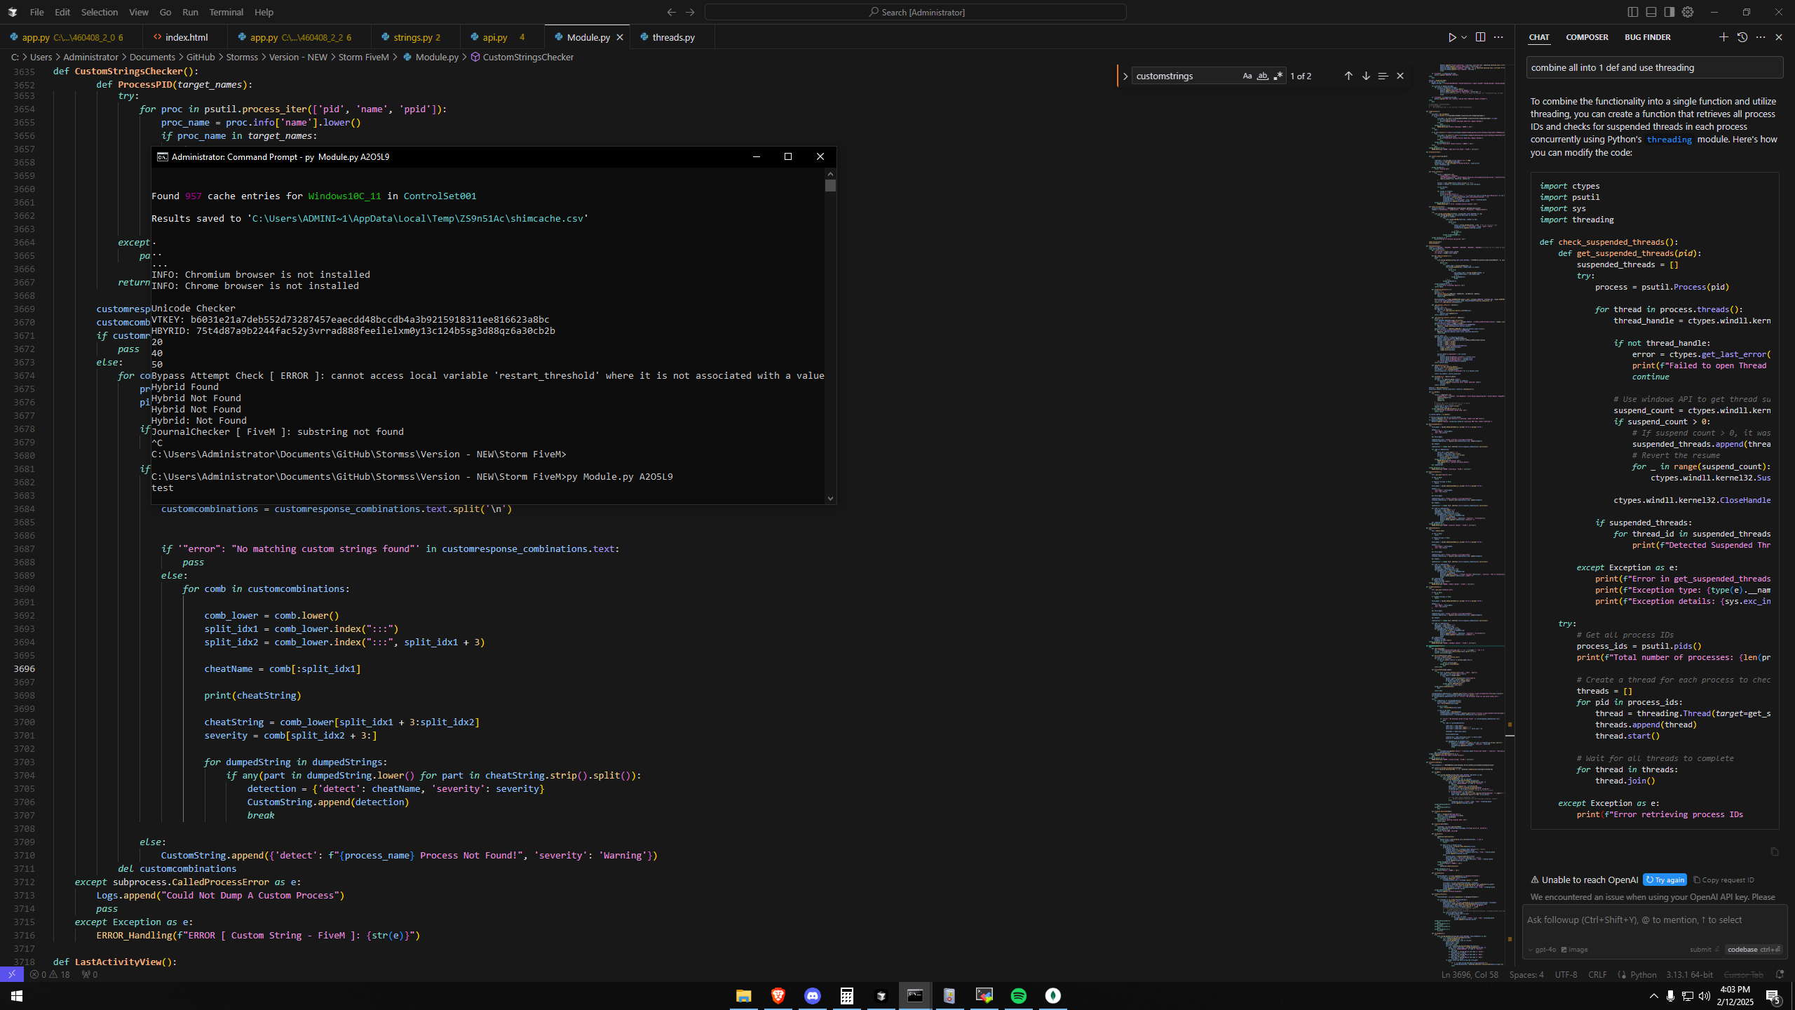The width and height of the screenshot is (1795, 1010).
Task: Switch to the threads.py tab
Action: pyautogui.click(x=672, y=37)
